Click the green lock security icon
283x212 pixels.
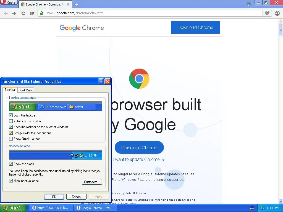tap(42, 13)
